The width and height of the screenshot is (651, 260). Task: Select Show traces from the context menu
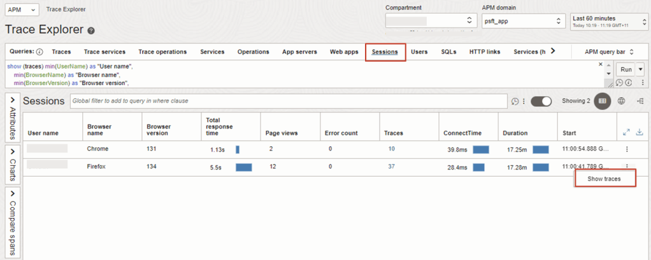[x=603, y=179]
